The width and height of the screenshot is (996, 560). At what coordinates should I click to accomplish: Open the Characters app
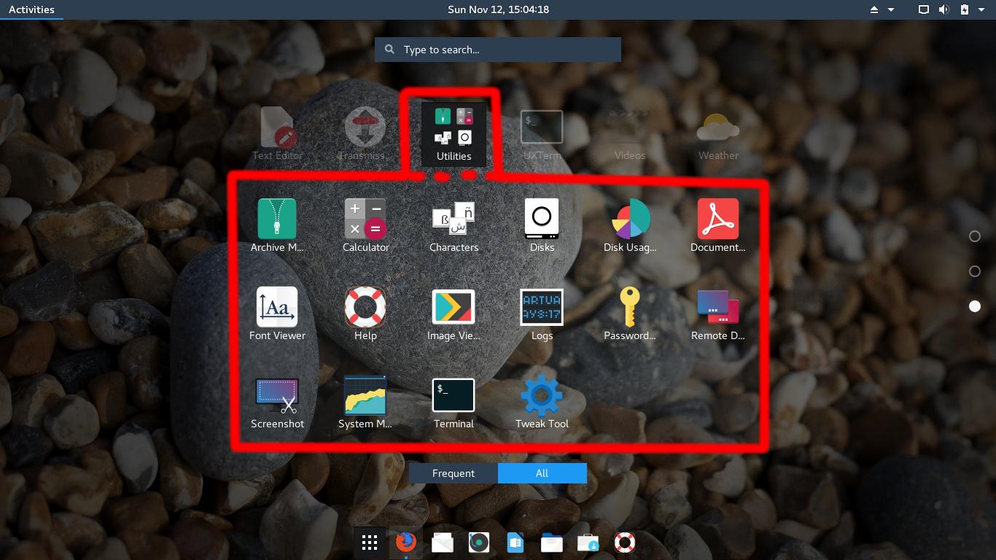click(454, 219)
